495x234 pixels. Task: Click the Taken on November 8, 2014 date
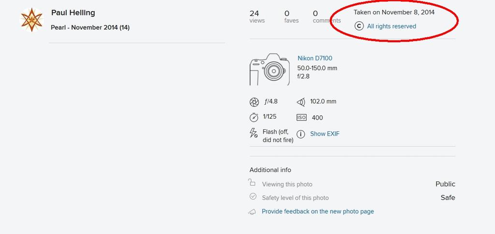394,13
